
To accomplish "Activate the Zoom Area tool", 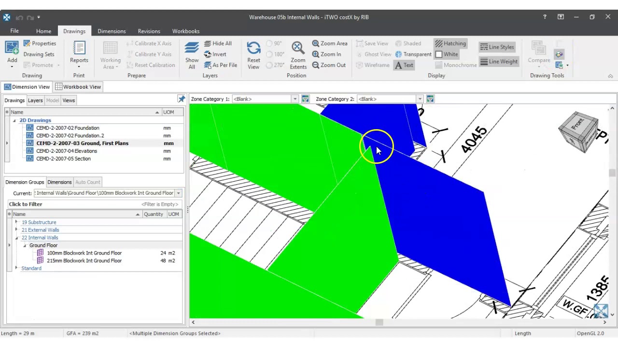I will coord(330,43).
